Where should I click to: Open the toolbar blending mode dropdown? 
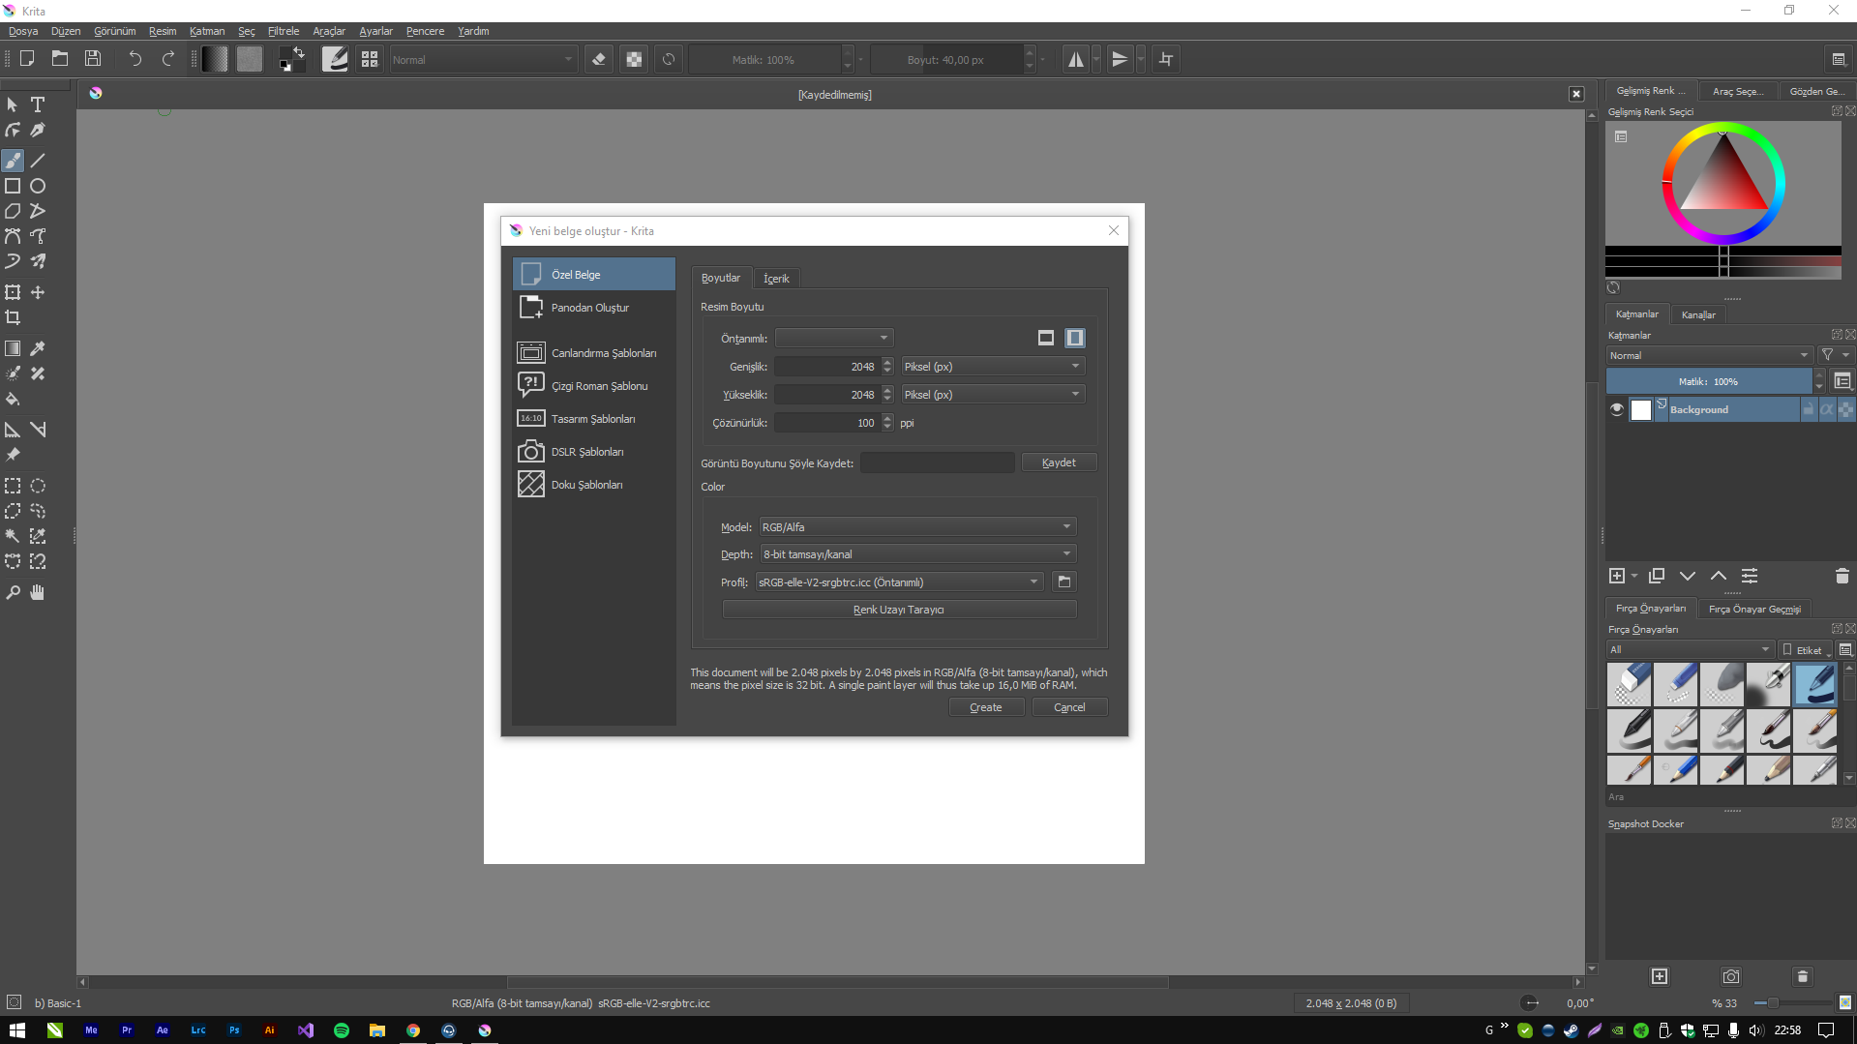point(482,60)
